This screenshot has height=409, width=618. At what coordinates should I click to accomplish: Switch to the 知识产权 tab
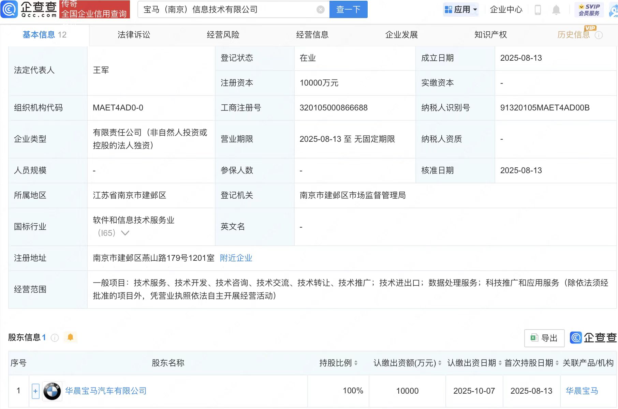[x=490, y=35]
